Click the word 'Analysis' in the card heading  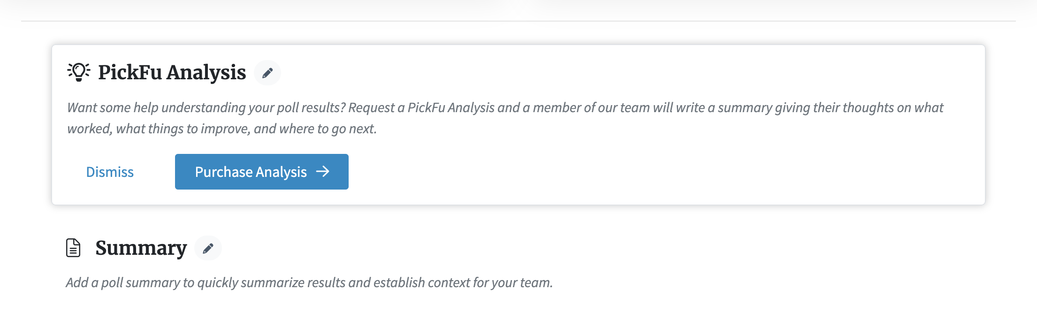pyautogui.click(x=206, y=72)
